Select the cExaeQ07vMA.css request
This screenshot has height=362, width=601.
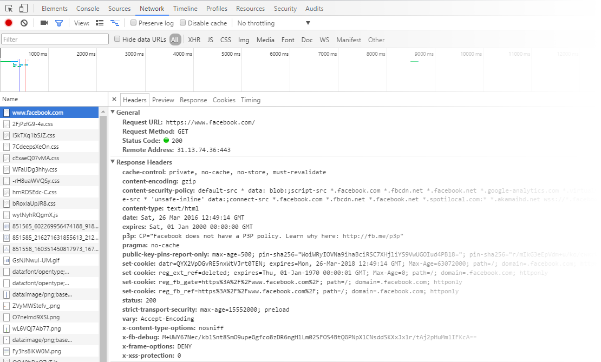[x=49, y=158]
